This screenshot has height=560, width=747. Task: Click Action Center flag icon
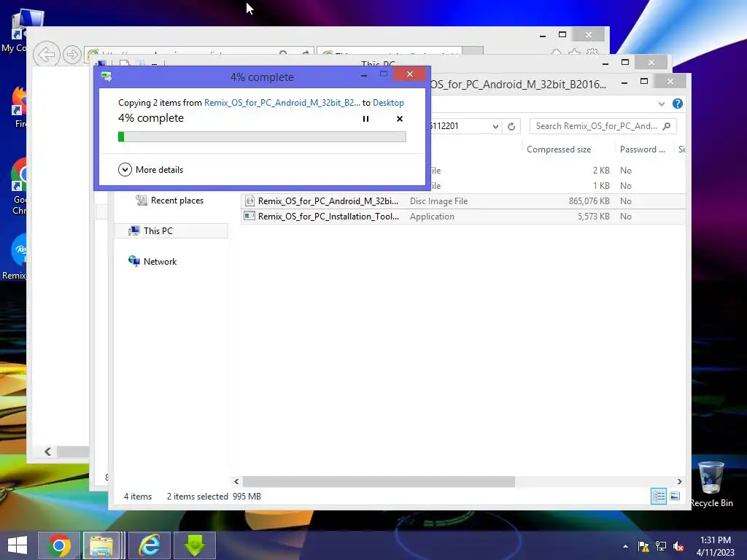tap(643, 546)
